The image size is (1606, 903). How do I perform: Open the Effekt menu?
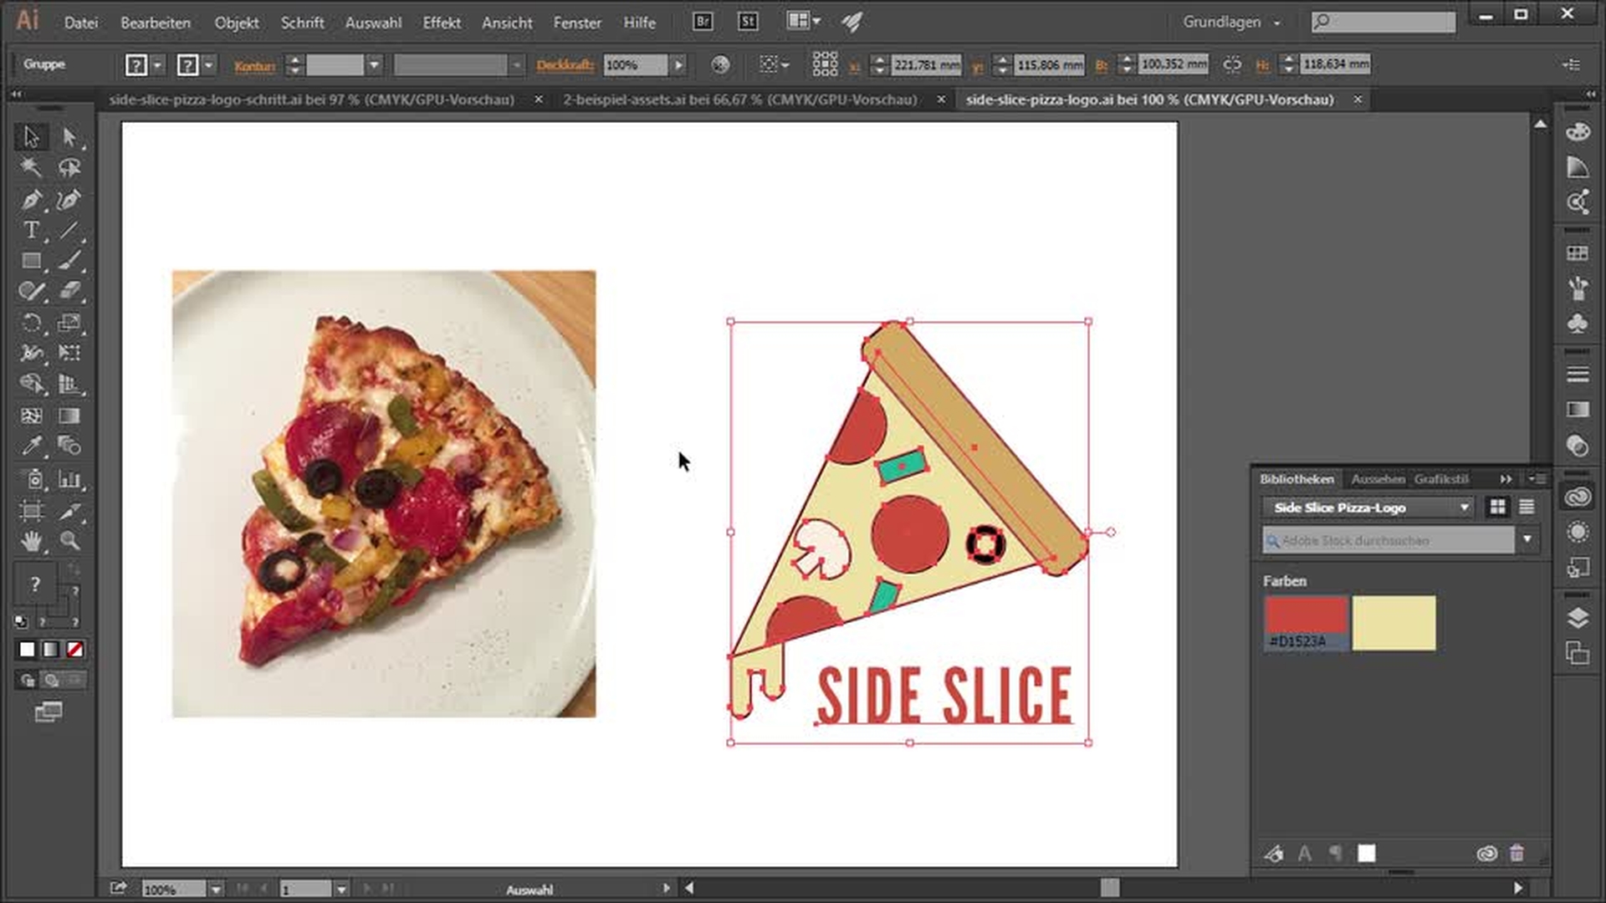pos(441,23)
